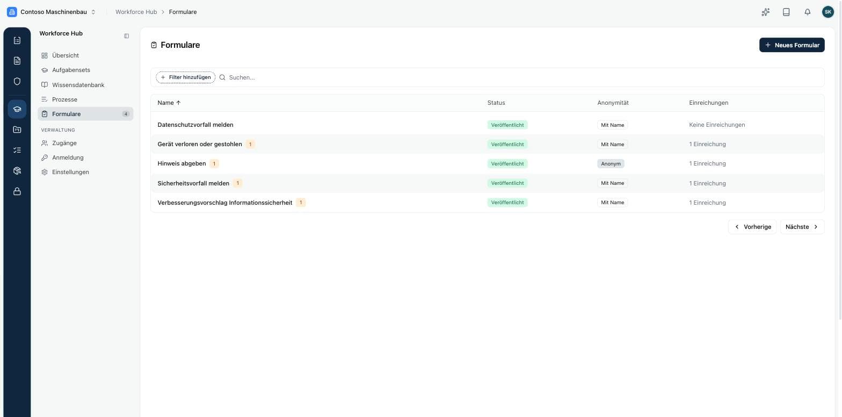Click the Anonym badge in Hinweis abgeben row
This screenshot has width=842, height=417.
coord(611,164)
